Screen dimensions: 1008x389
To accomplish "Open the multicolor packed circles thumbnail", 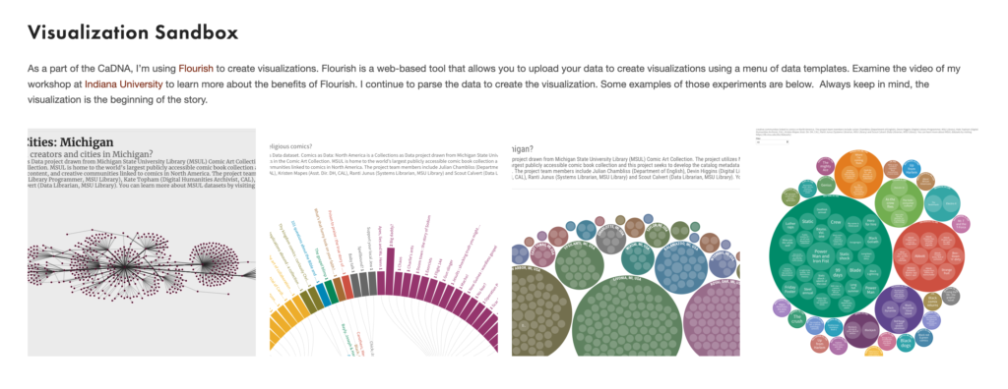I will tap(870, 242).
